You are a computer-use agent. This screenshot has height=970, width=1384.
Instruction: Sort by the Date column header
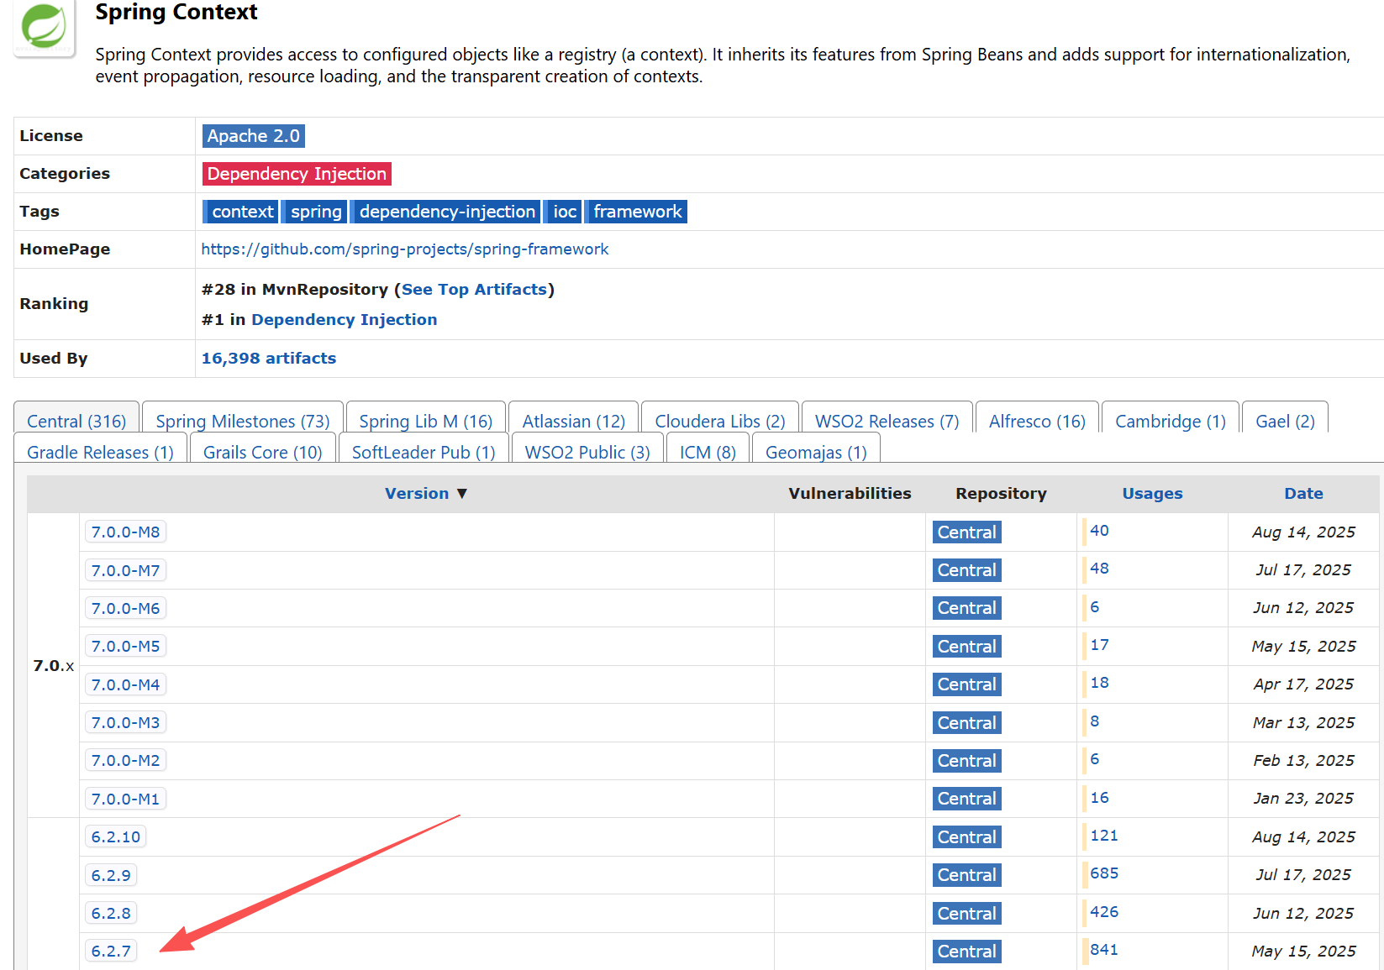(1303, 494)
